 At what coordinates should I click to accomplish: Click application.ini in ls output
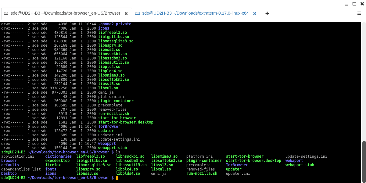[18, 156]
